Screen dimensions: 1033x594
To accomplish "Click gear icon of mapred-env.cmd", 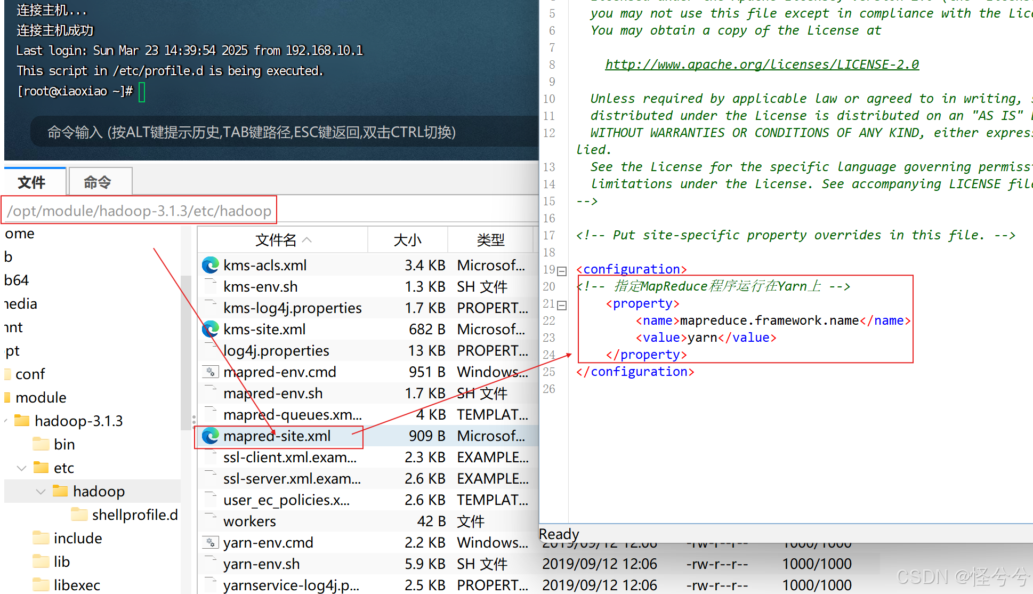I will 211,372.
